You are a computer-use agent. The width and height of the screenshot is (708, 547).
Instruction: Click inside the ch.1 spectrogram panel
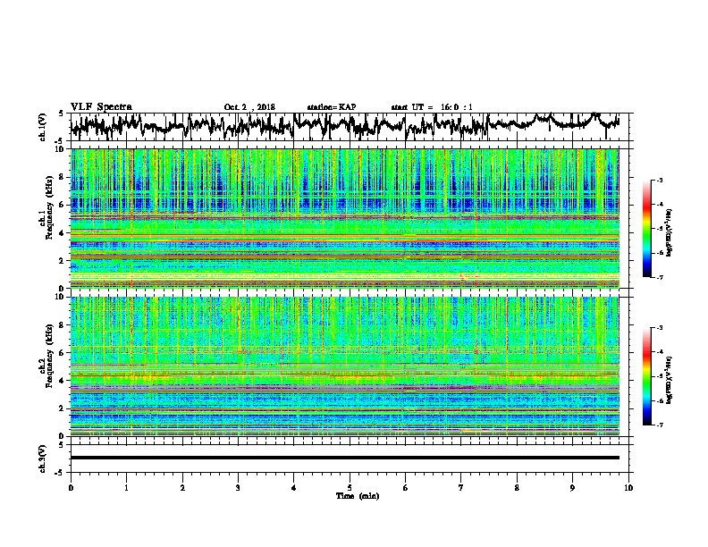[x=344, y=218]
